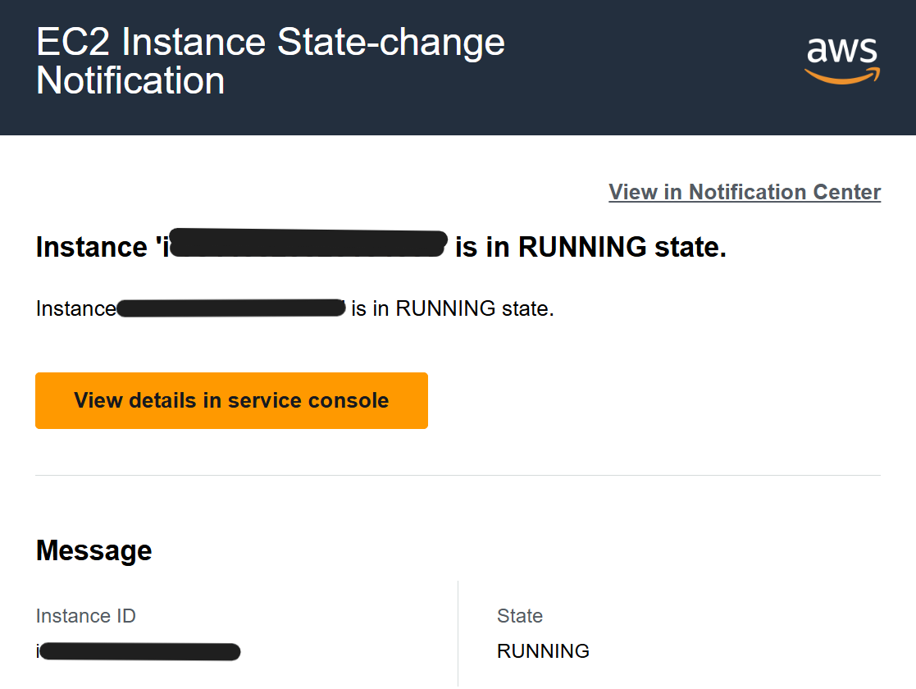This screenshot has height=689, width=916.
Task: Open the View in Notification Center link
Action: click(745, 192)
